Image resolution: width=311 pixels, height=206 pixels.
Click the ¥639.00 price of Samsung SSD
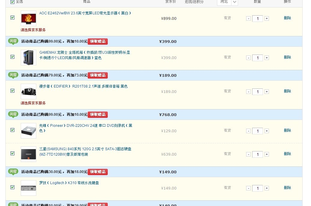point(169,154)
